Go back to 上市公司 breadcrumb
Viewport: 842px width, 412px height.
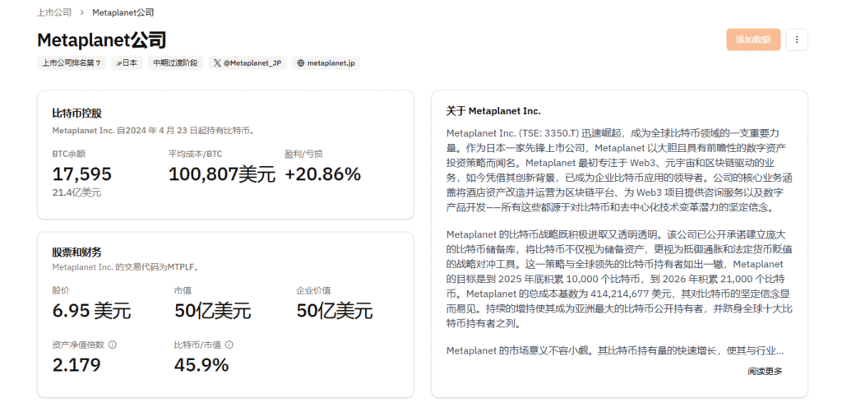coord(53,12)
